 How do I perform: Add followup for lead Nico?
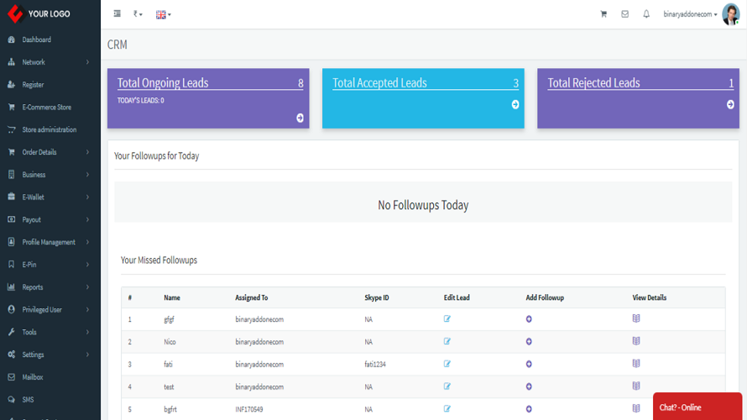[x=529, y=342]
